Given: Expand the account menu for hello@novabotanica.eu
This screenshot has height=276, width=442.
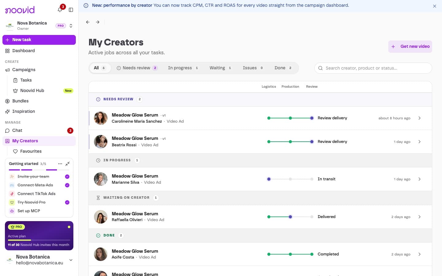Looking at the screenshot, I should [71, 260].
